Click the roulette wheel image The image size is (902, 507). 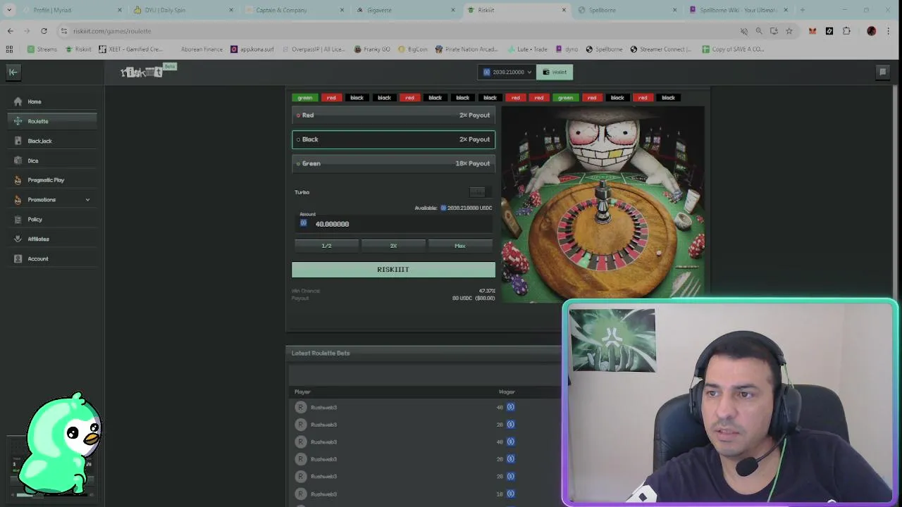(x=603, y=204)
